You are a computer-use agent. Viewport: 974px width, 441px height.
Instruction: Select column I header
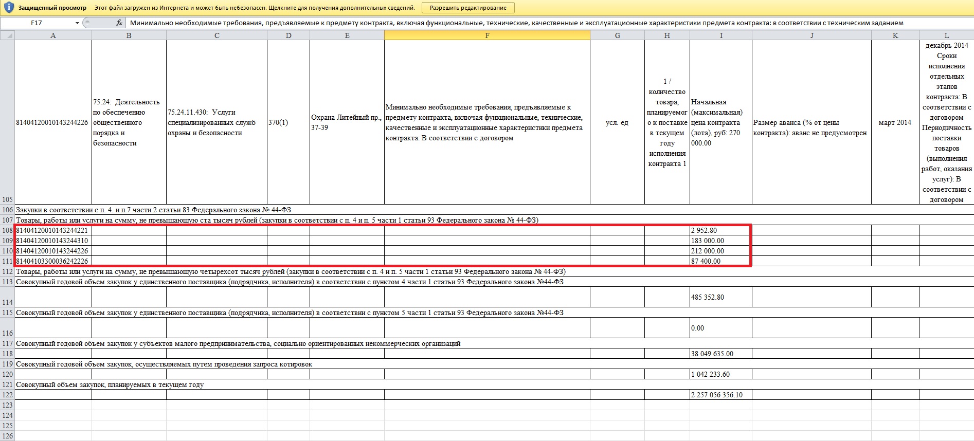721,35
